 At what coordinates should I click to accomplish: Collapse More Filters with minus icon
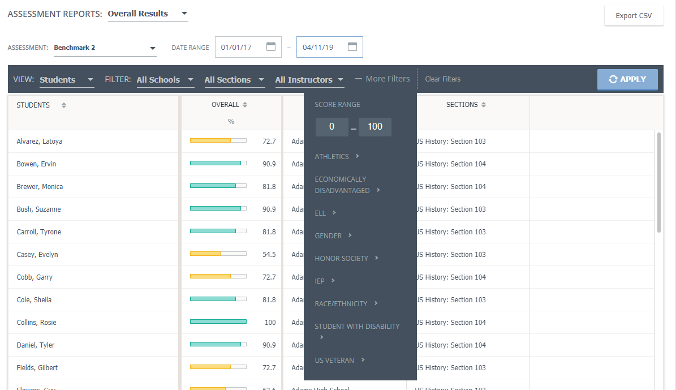[x=359, y=79]
